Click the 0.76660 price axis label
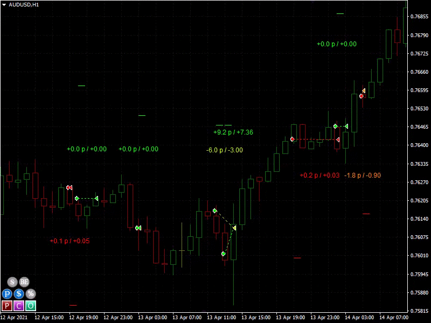The width and height of the screenshot is (431, 323). tap(420, 72)
